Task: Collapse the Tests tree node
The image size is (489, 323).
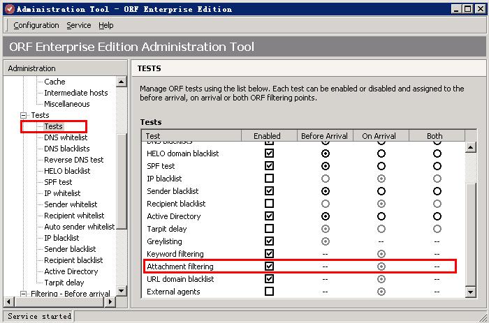Action: pyautogui.click(x=23, y=115)
